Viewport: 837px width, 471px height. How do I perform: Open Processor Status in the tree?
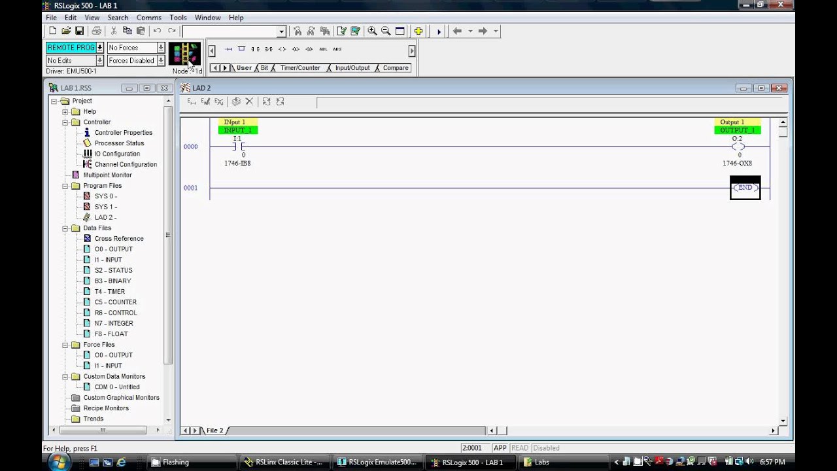pyautogui.click(x=119, y=143)
